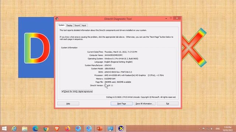Viewport: 236px width, 132px height.
Task: Click the Computer Name value
Action: pyautogui.click(x=114, y=55)
